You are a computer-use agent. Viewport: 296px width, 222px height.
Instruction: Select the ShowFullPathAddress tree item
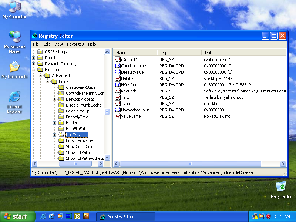(85, 158)
